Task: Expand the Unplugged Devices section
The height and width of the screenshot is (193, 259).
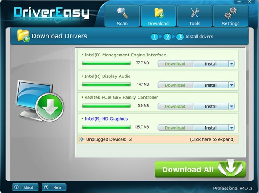Action: (158, 139)
